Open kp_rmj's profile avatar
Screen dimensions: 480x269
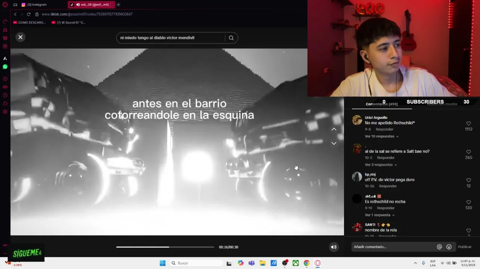point(357,177)
